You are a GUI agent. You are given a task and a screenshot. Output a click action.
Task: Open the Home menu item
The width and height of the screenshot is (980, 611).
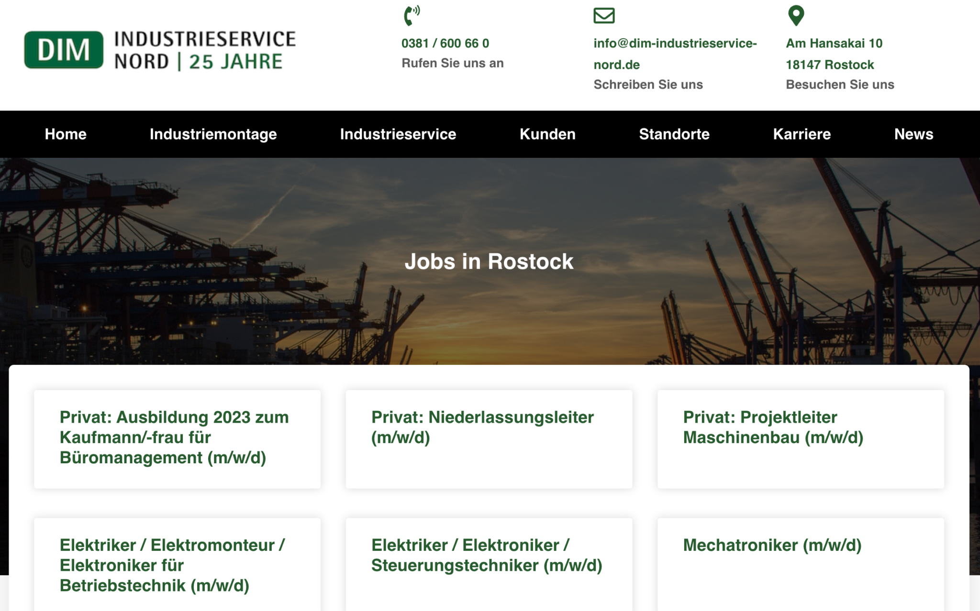tap(66, 134)
